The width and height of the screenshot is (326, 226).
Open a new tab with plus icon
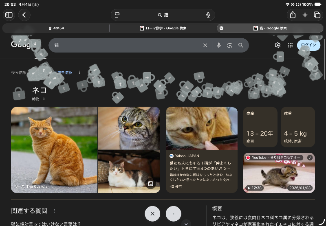click(x=305, y=15)
